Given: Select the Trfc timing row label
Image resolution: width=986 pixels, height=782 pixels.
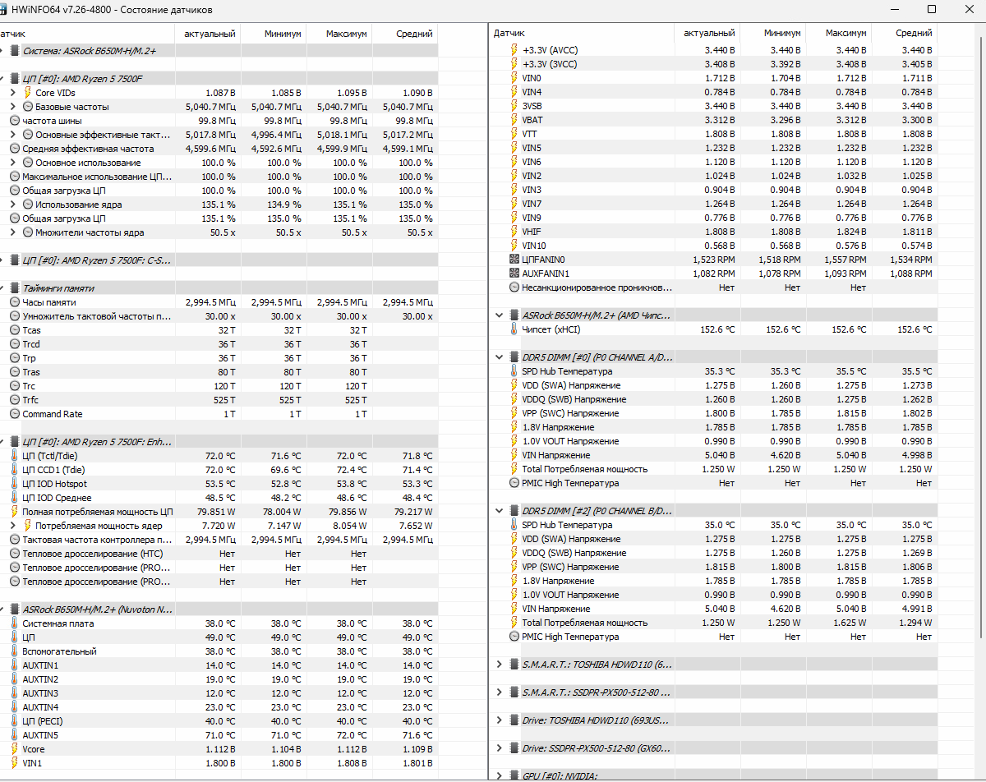Looking at the screenshot, I should coord(30,400).
